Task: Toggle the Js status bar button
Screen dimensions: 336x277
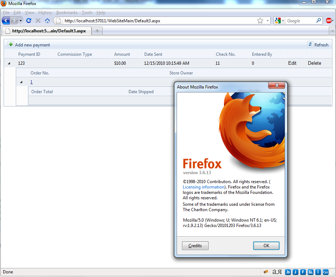Action: click(x=288, y=272)
